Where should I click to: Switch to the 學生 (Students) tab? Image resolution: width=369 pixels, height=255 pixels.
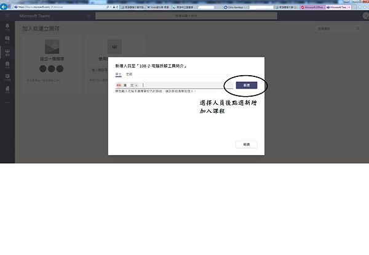click(x=119, y=74)
